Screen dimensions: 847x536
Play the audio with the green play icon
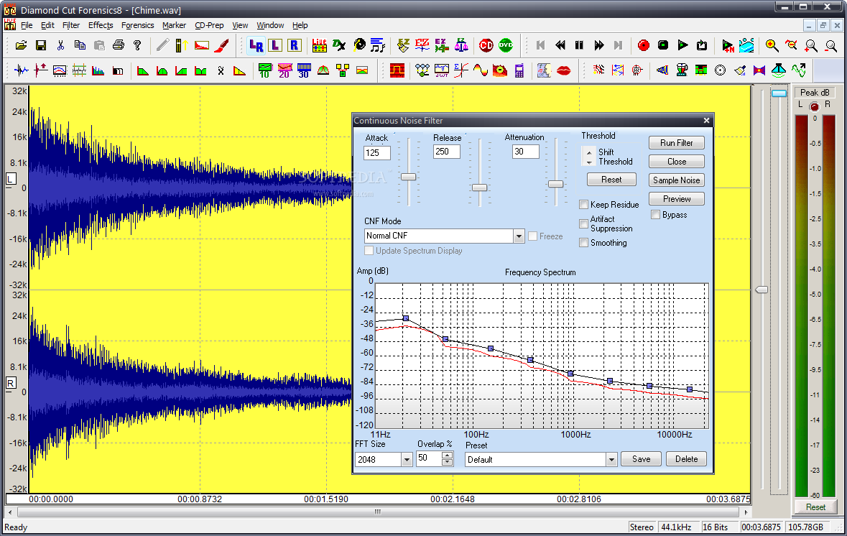point(682,45)
